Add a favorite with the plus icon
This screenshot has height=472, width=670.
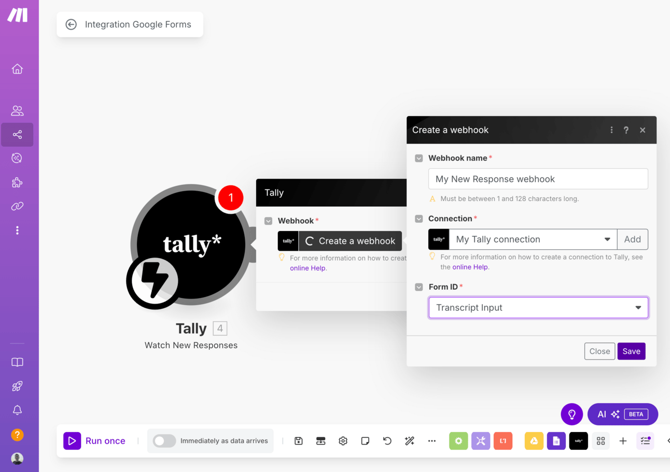pyautogui.click(x=623, y=441)
